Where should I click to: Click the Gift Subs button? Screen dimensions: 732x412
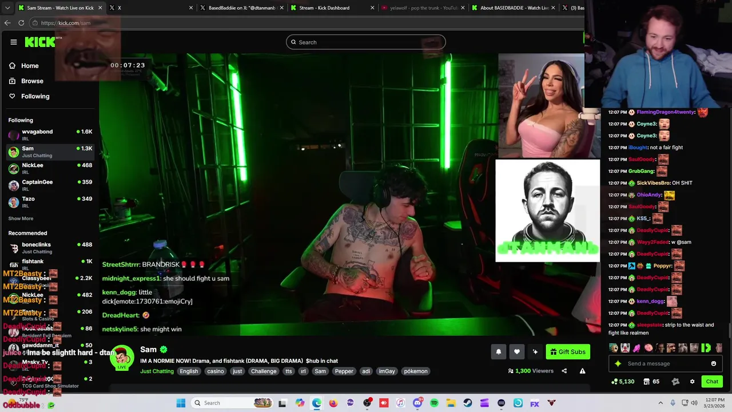pyautogui.click(x=568, y=352)
